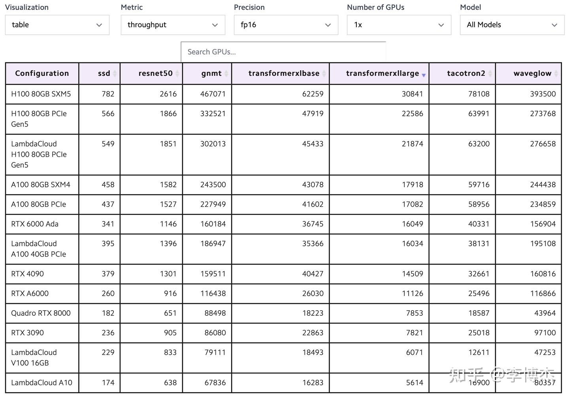Click the resnet50 column header label
569x398 pixels.
[155, 73]
